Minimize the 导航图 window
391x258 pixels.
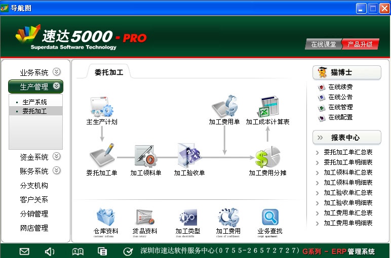tap(361, 9)
